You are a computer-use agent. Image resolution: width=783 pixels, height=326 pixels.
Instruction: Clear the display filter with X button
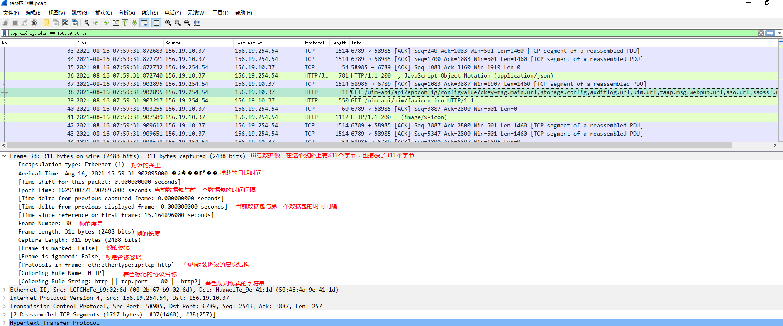tap(761, 33)
